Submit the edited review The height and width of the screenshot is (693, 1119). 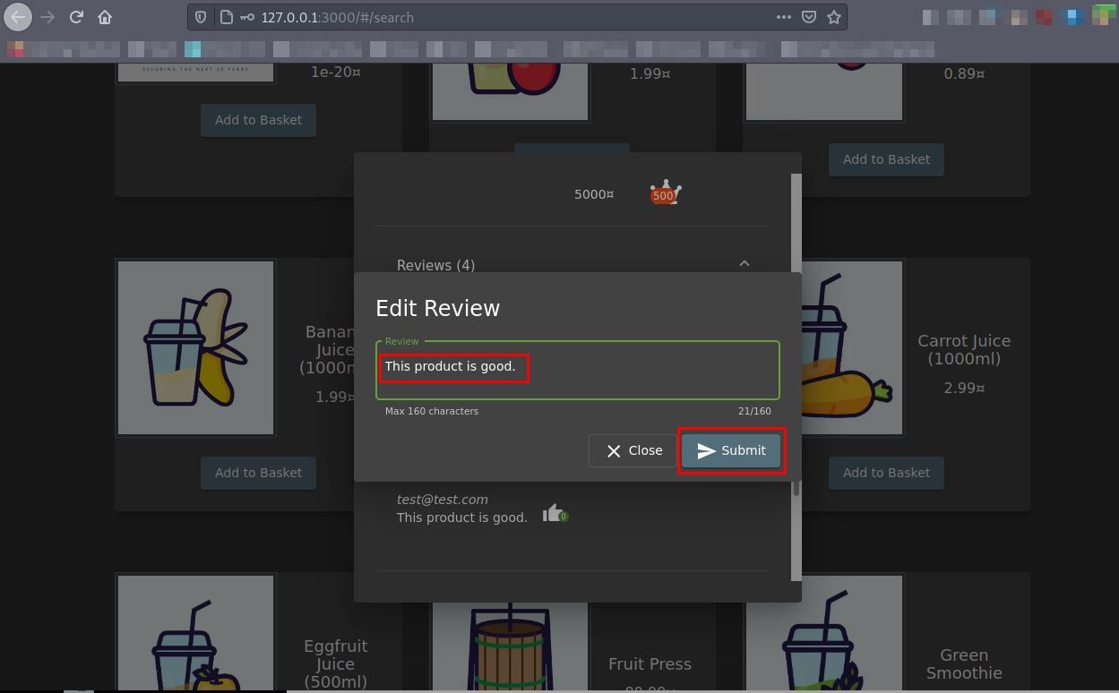click(x=731, y=450)
